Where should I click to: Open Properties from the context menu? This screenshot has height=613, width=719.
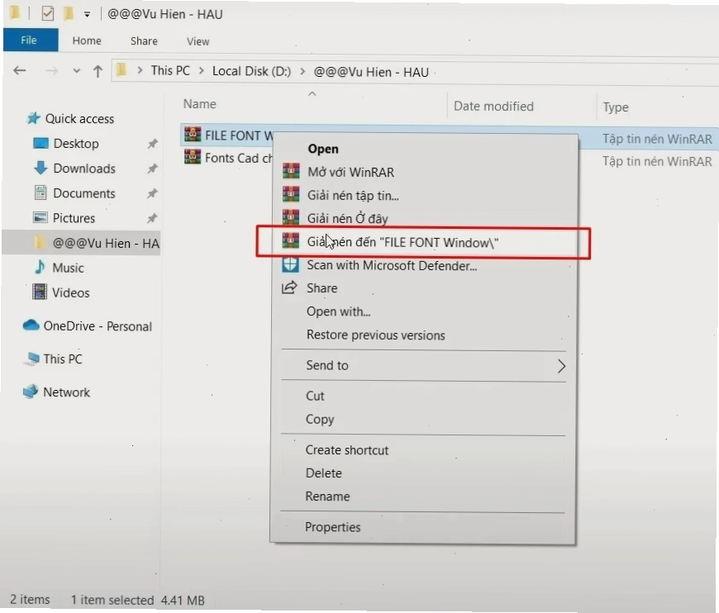[332, 527]
